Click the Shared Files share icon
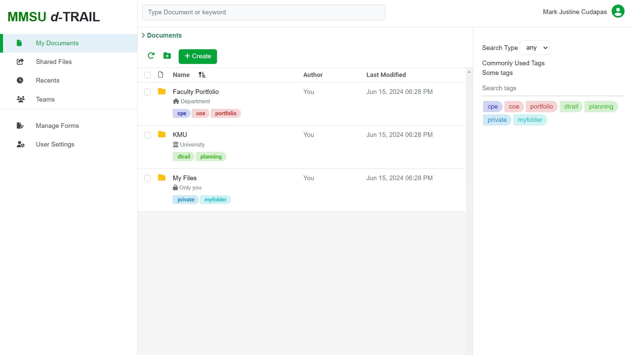The image size is (632, 355). [x=20, y=62]
